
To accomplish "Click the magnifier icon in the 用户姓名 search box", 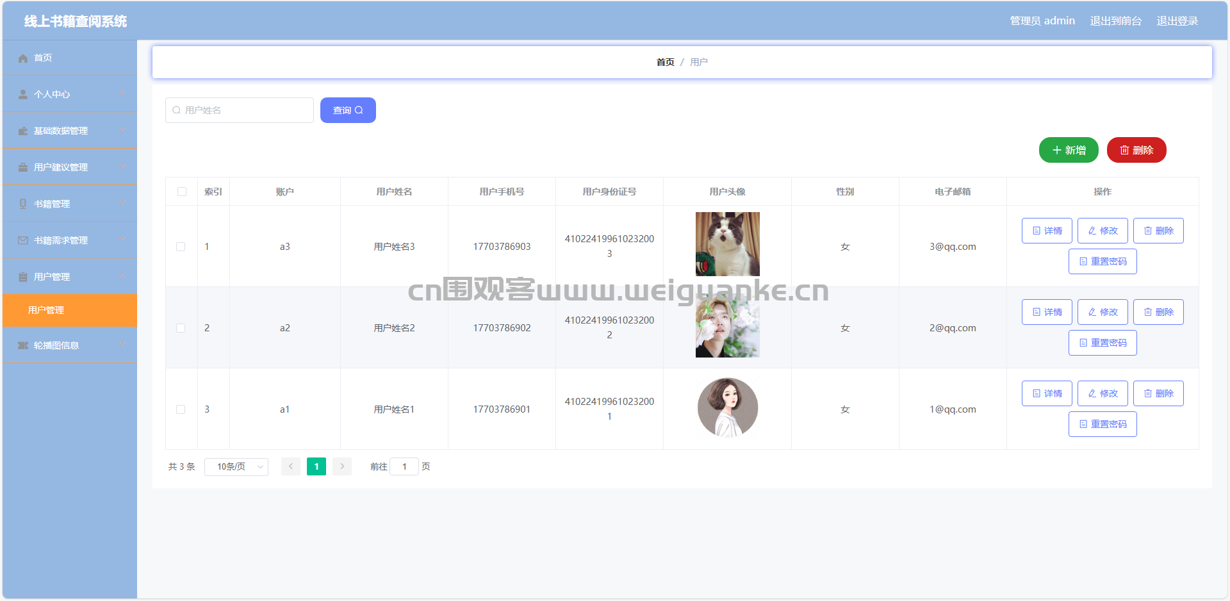I will point(177,110).
